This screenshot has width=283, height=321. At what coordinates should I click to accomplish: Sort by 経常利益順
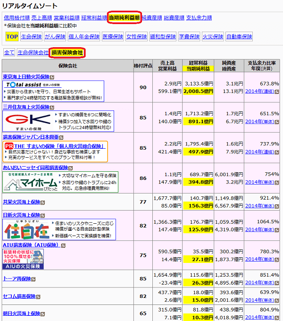(x=94, y=18)
